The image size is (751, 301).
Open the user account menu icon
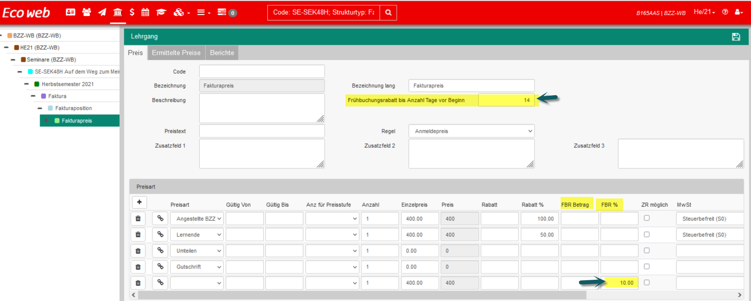739,12
